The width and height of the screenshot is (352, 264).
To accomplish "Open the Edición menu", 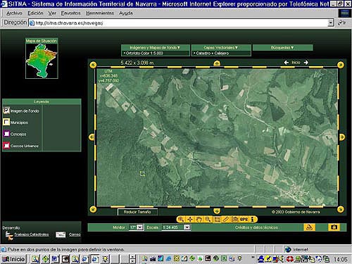I will [x=35, y=13].
